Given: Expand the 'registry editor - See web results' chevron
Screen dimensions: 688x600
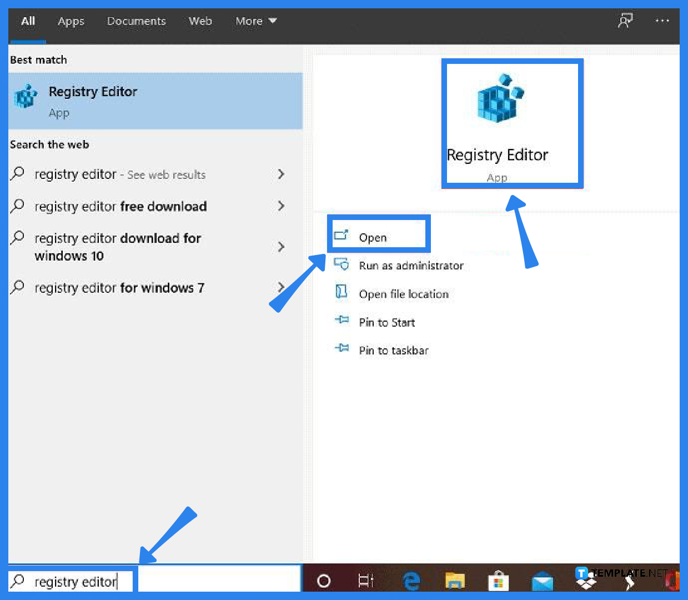Looking at the screenshot, I should click(281, 174).
